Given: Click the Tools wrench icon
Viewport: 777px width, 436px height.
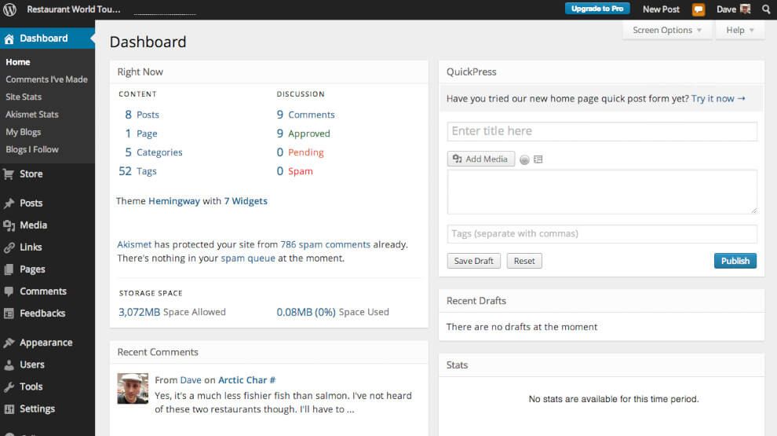Looking at the screenshot, I should click(9, 387).
